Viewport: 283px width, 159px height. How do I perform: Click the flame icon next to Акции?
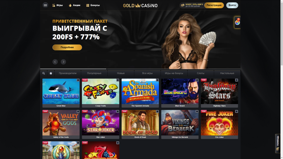pos(70,5)
